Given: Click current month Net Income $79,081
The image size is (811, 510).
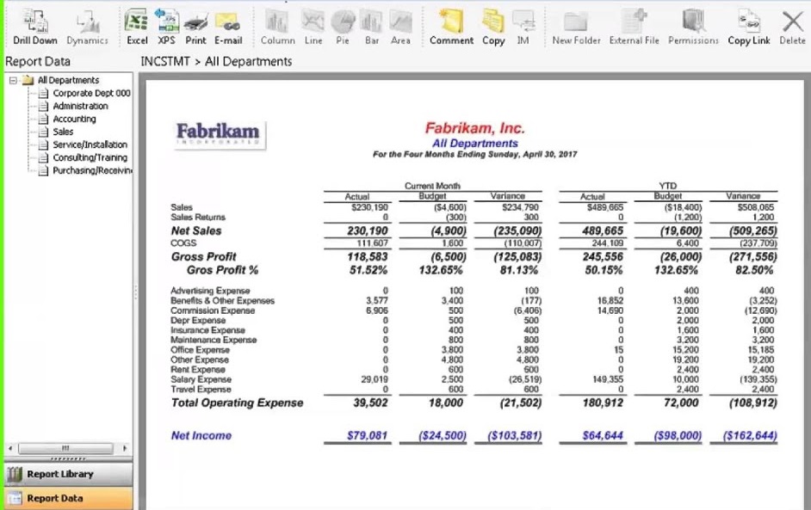Looking at the screenshot, I should 368,435.
